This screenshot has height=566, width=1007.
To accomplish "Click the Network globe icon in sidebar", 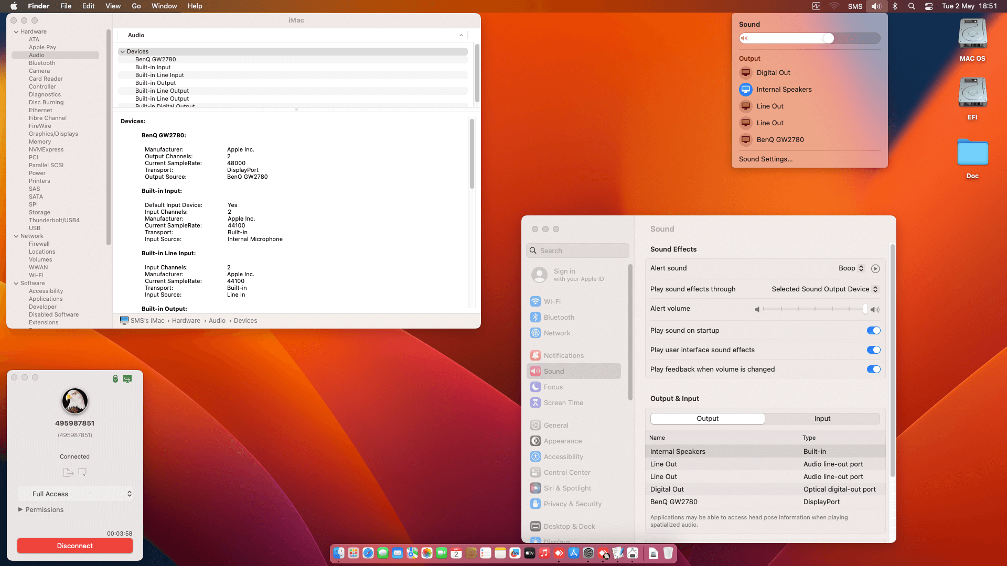I will point(535,333).
